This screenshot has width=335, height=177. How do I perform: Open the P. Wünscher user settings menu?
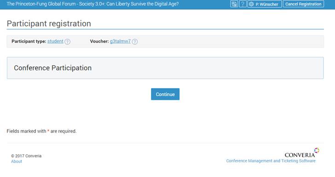pos(265,4)
